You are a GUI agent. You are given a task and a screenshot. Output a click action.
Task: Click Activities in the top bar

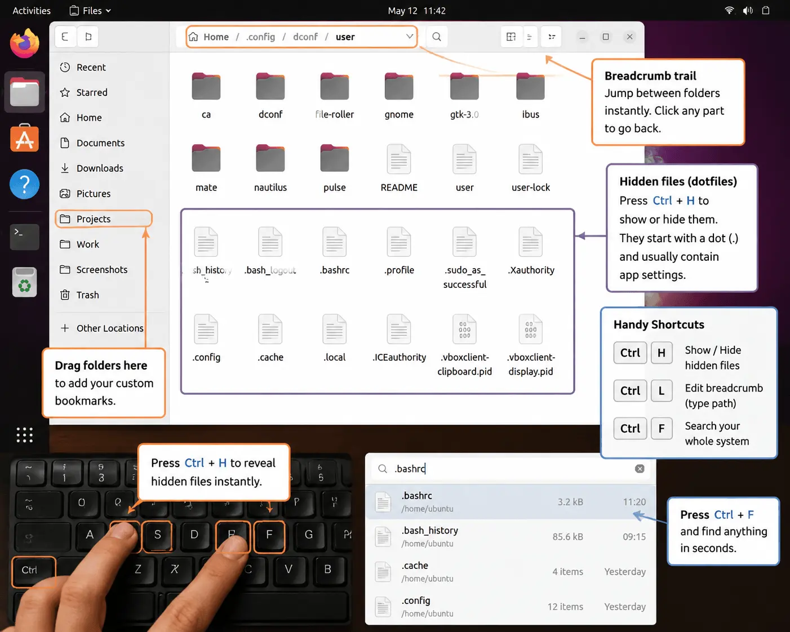point(32,11)
